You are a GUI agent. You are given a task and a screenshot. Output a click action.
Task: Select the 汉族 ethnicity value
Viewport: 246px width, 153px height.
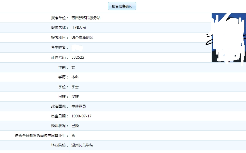click(x=75, y=97)
